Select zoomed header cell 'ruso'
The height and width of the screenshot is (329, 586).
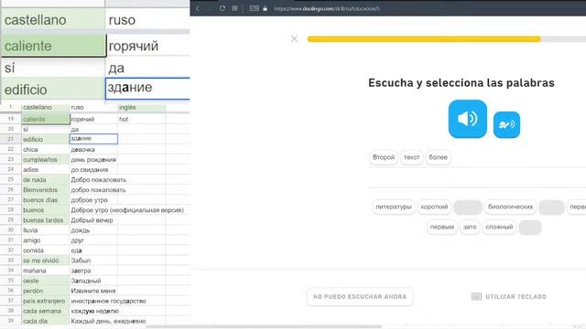148,19
